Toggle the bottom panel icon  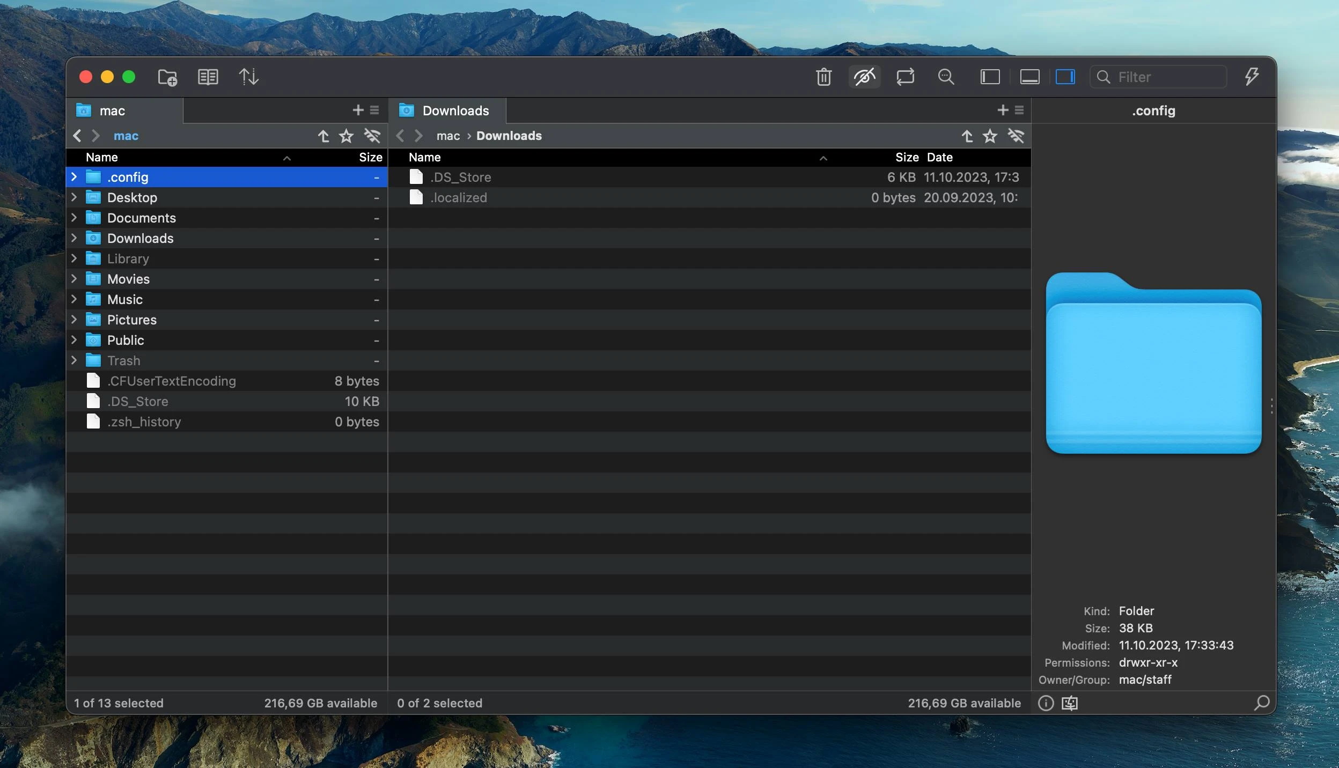1029,77
